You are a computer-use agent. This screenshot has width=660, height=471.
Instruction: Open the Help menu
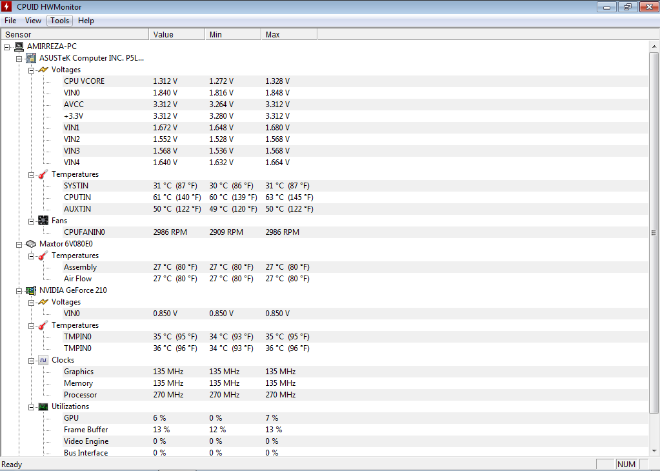(86, 21)
